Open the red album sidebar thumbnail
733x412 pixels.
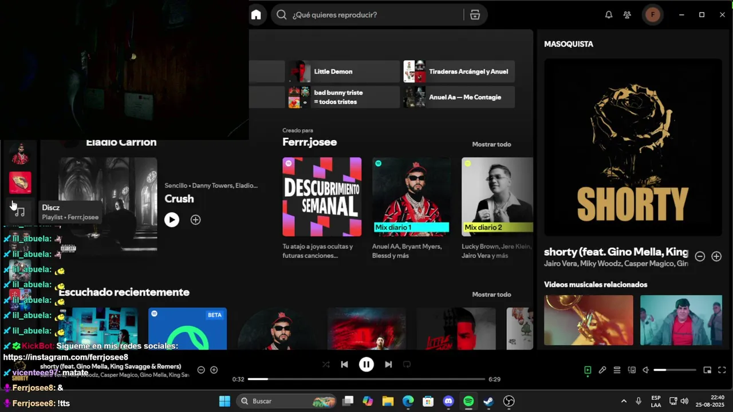[x=20, y=183]
